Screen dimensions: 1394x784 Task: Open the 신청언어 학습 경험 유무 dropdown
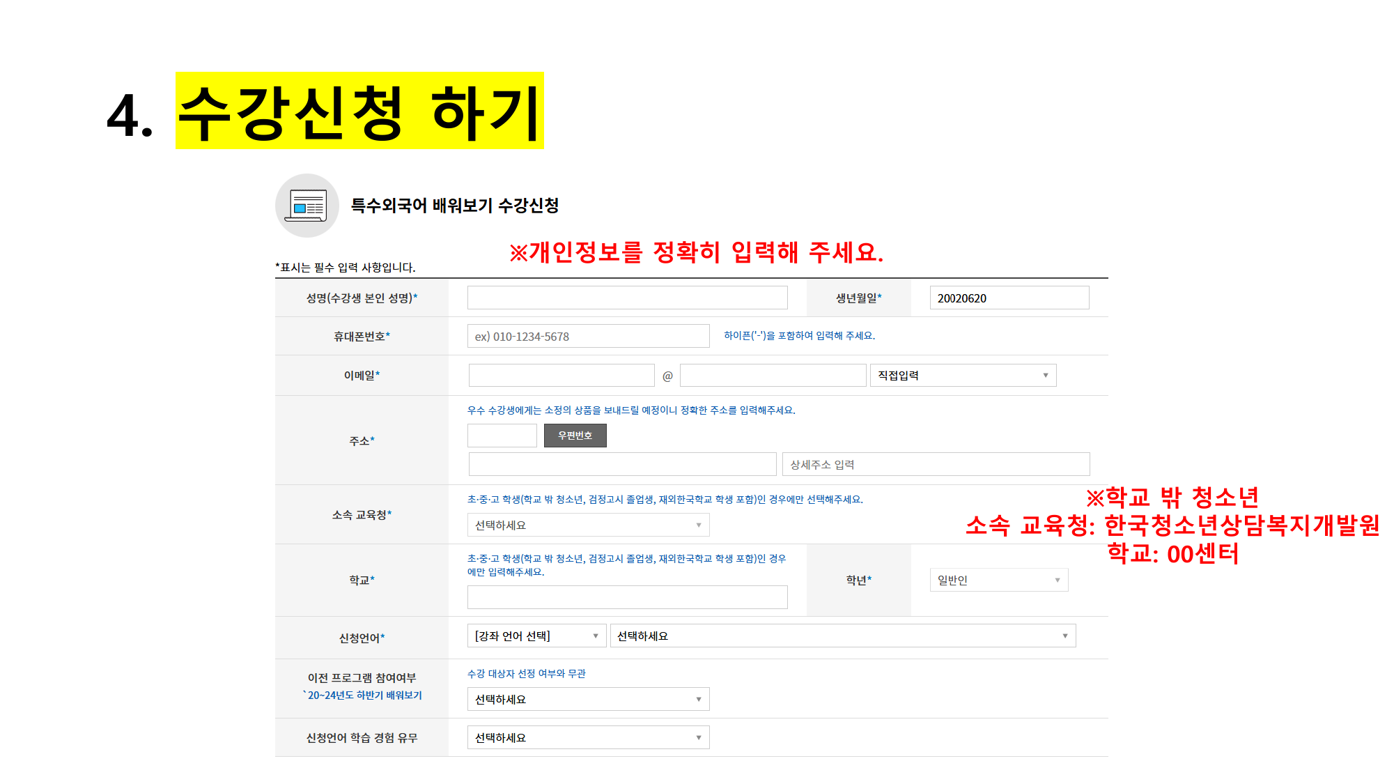tap(588, 738)
